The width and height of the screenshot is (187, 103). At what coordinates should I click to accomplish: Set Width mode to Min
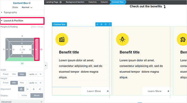coord(14,74)
